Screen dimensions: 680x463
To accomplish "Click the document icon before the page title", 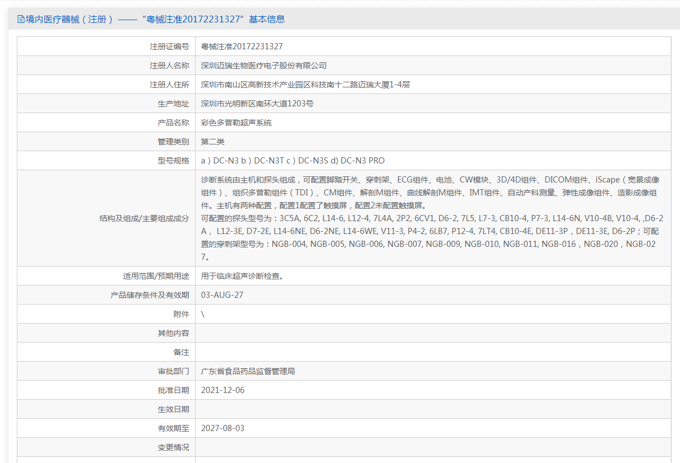I will (21, 20).
